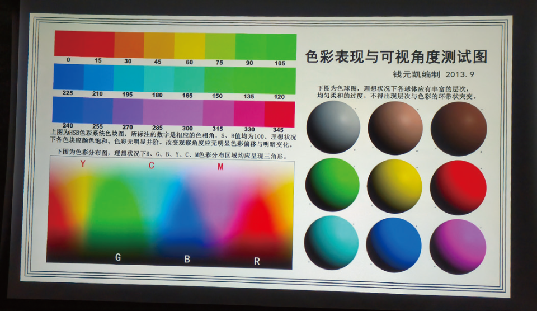Pick the hot pink color block labeled 330
Viewport: 537px width, 311px height.
249,114
